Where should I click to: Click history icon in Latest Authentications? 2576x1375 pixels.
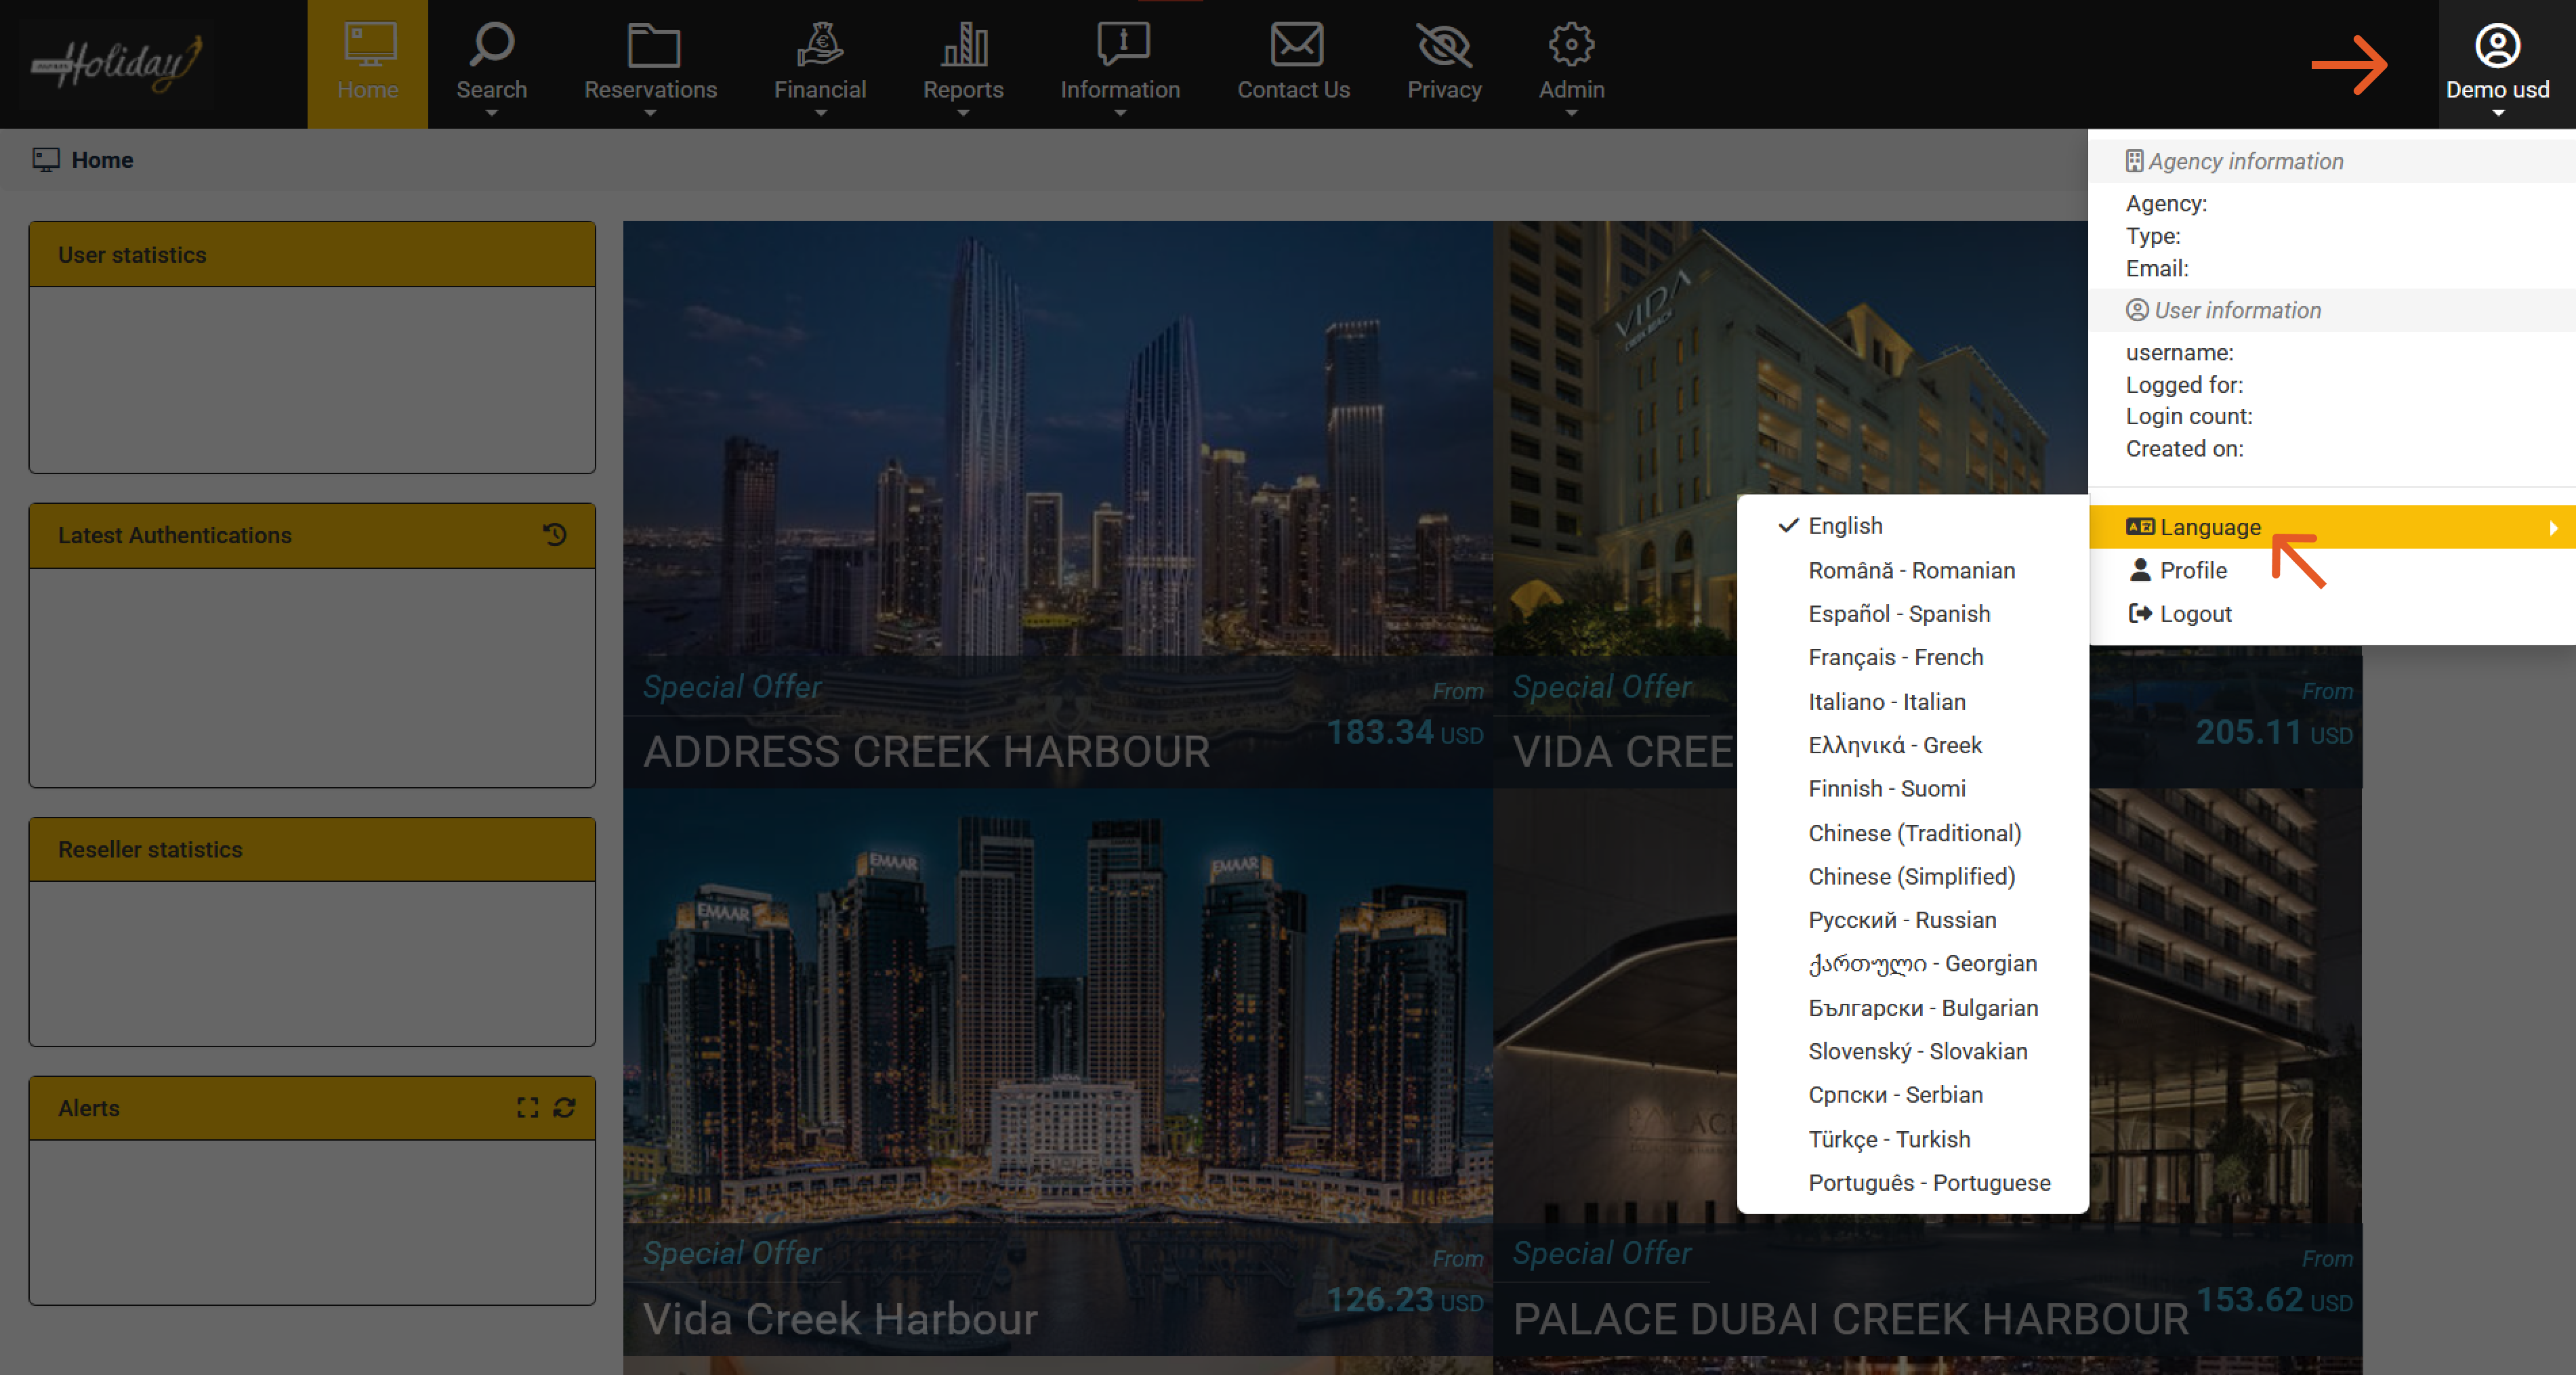click(555, 535)
